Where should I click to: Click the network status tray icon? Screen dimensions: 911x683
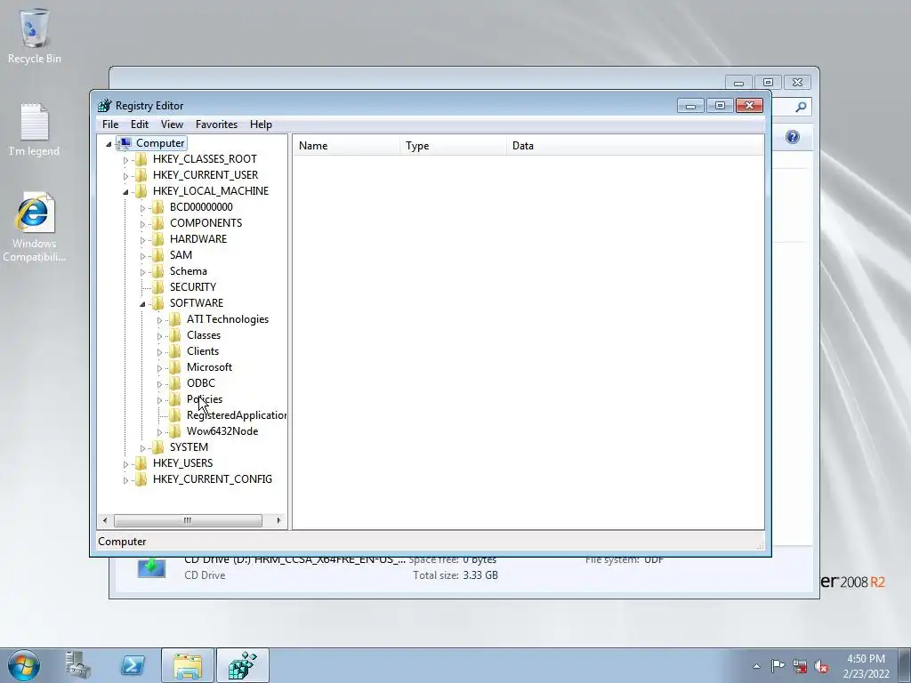[800, 665]
